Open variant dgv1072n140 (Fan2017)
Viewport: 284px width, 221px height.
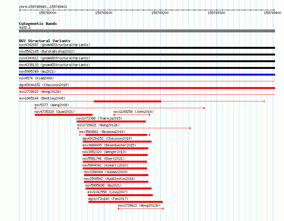[108, 199]
